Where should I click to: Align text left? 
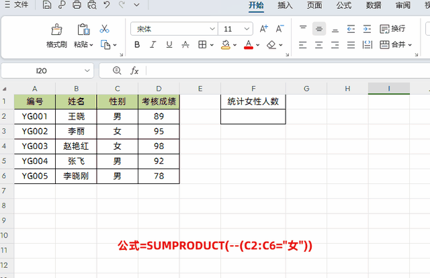click(303, 45)
